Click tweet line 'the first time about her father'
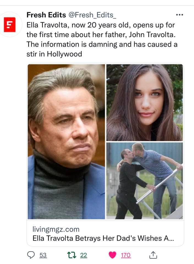 [101, 35]
